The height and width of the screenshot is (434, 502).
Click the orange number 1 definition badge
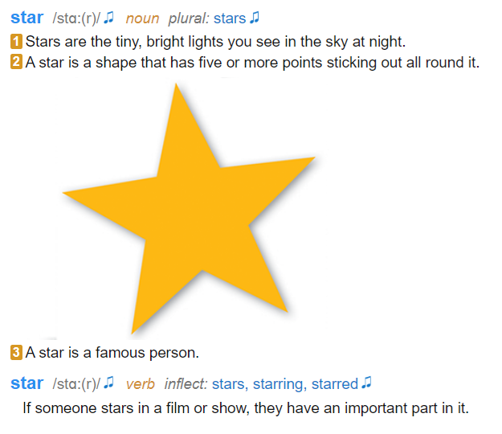tap(16, 42)
